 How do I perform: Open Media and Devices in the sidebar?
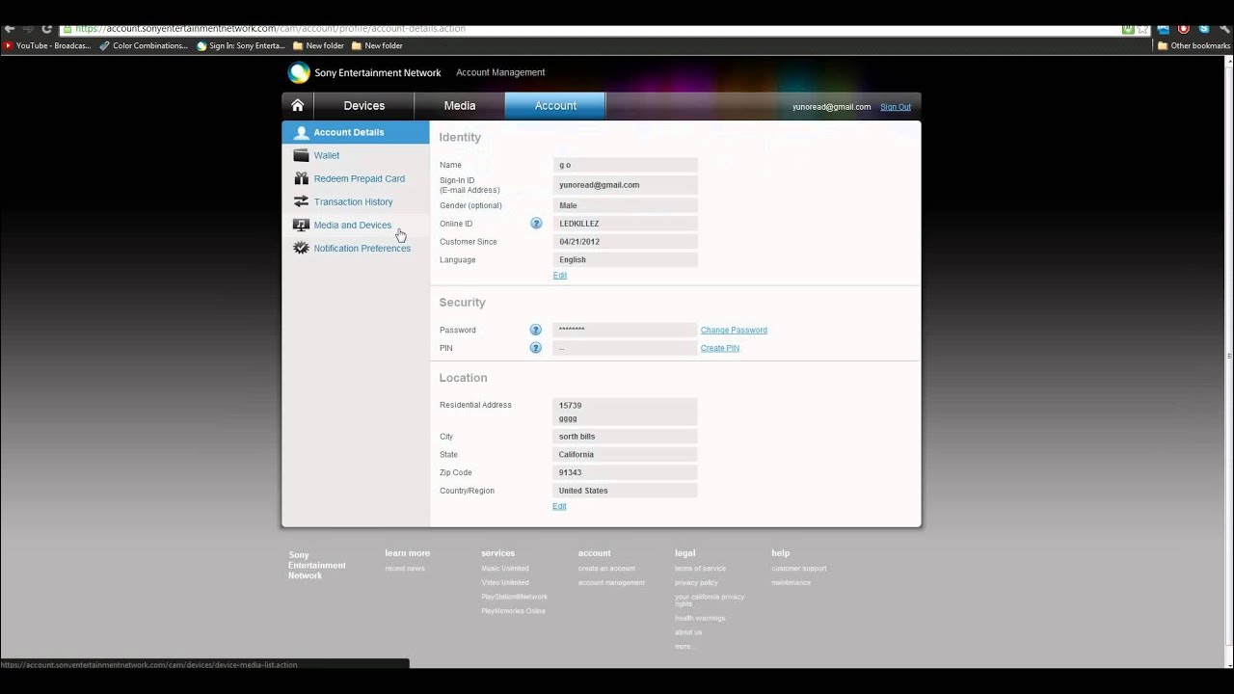tap(356, 225)
